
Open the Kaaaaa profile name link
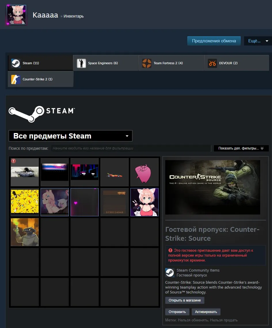point(45,15)
